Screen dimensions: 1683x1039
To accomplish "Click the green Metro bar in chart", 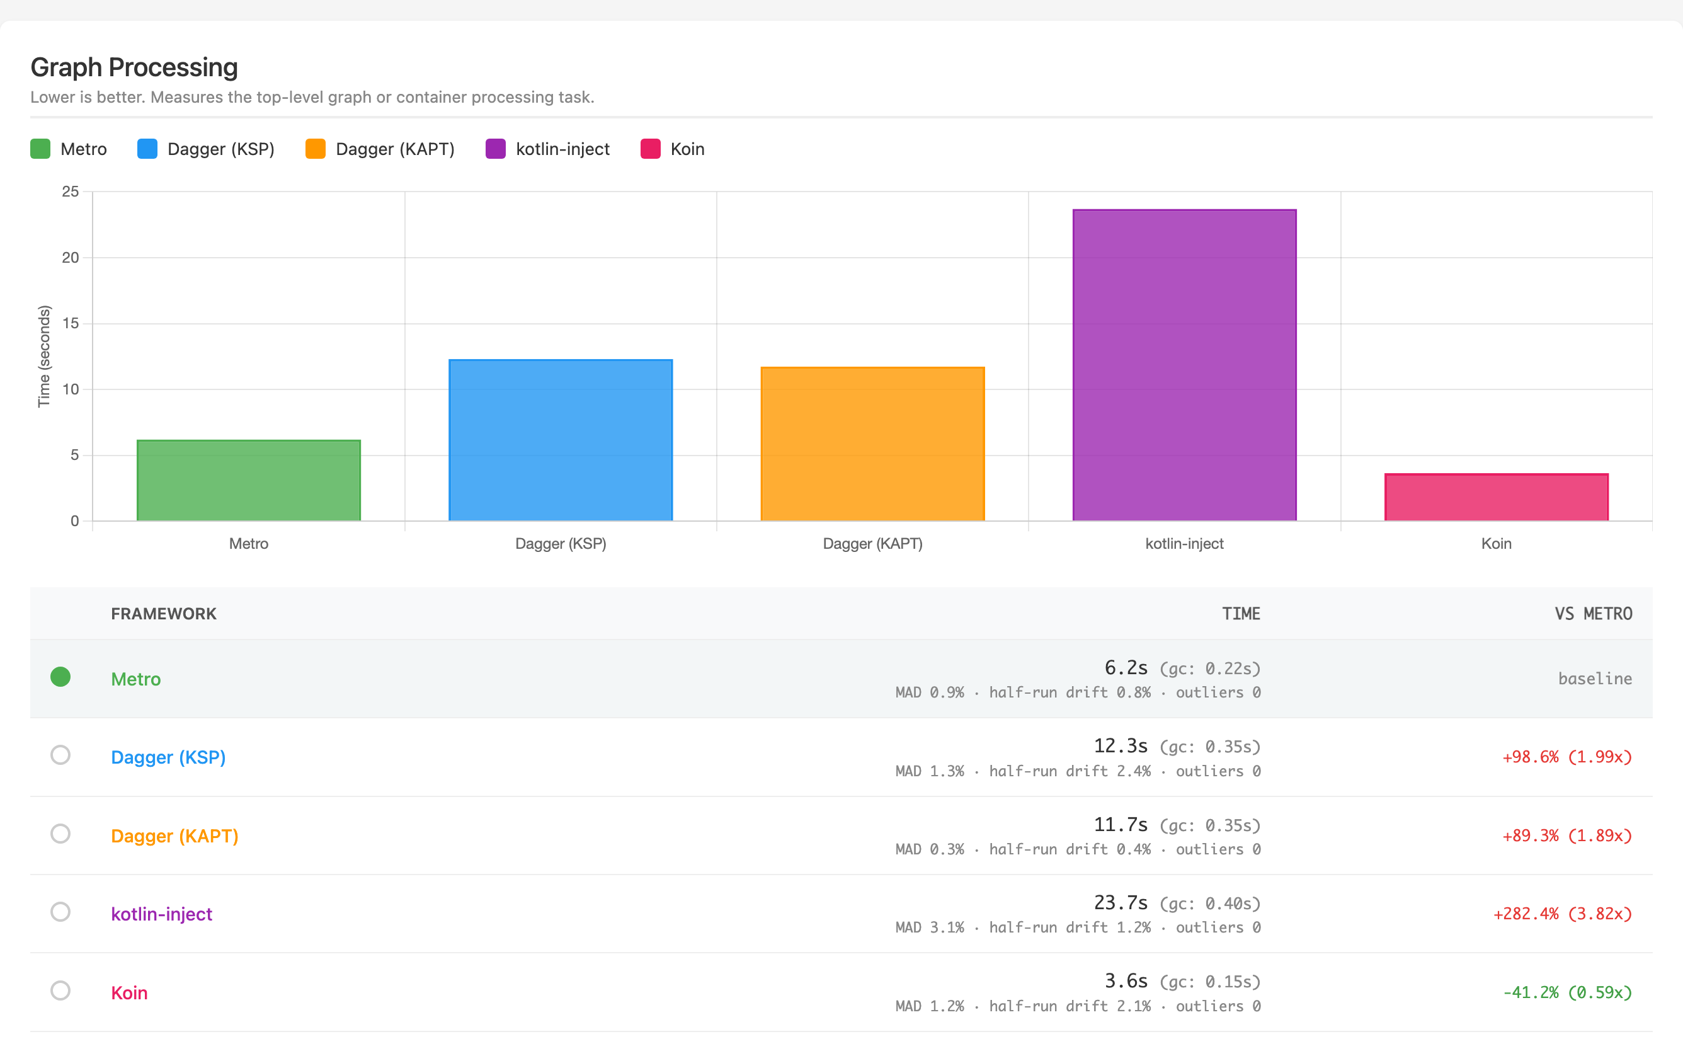I will click(x=249, y=480).
